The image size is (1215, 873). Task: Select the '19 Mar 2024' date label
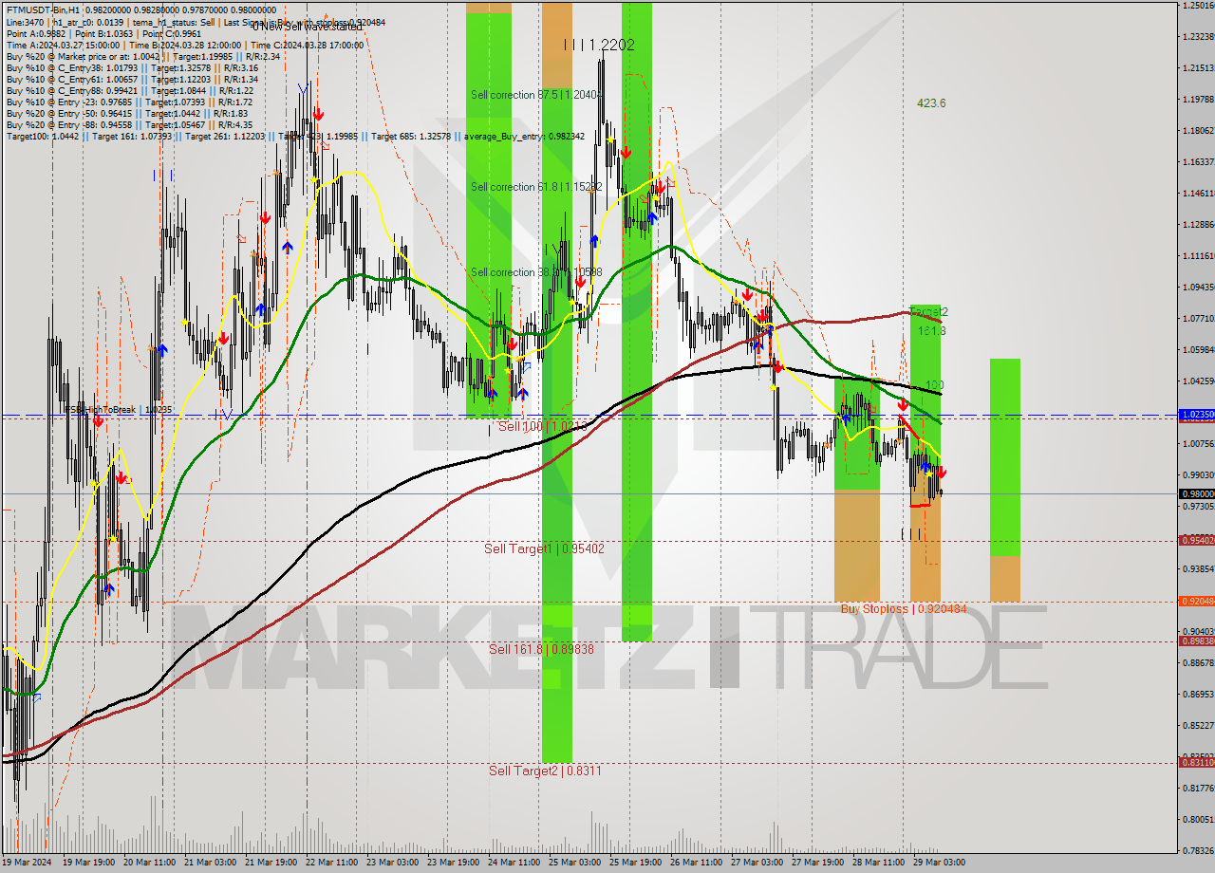click(28, 863)
